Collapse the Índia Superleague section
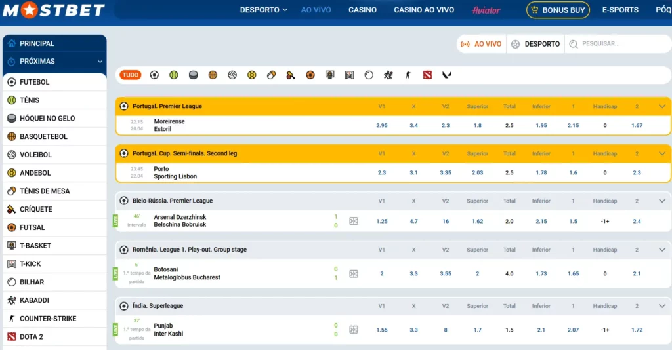 [x=661, y=306]
